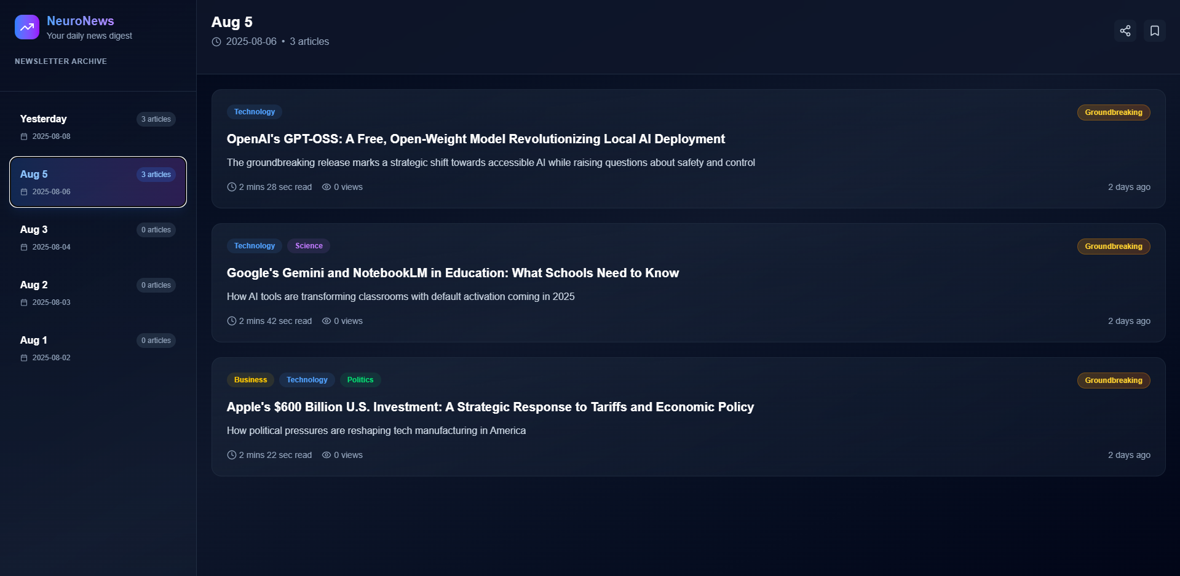
Task: Open the Google Gemini and NotebookLM article title
Action: point(453,273)
